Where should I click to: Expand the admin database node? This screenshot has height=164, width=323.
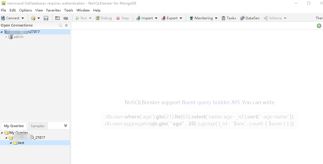pyautogui.click(x=6, y=37)
